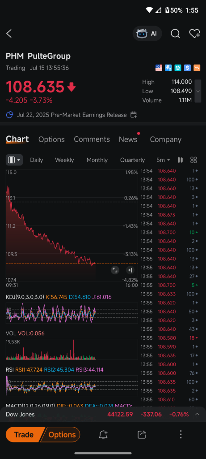
Task: Tap the RSI indicator header
Action: [55, 369]
